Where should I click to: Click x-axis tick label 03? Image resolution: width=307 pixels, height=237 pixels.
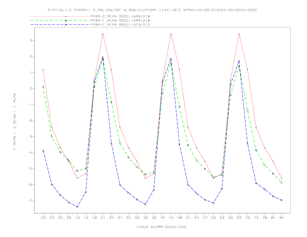pyautogui.click(x=52, y=218)
